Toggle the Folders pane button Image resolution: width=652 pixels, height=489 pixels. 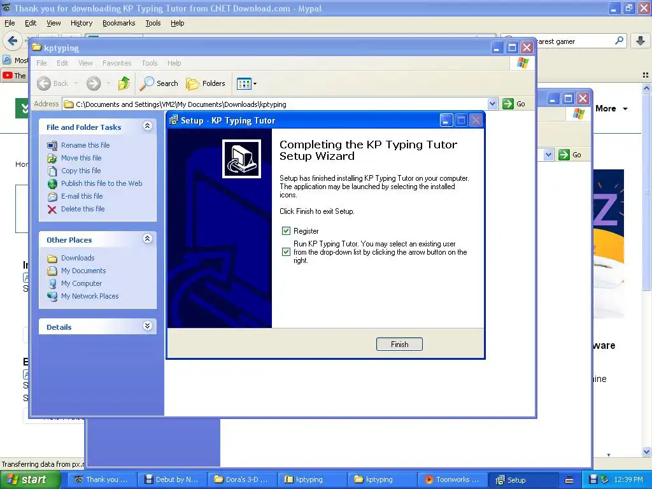[x=206, y=83]
